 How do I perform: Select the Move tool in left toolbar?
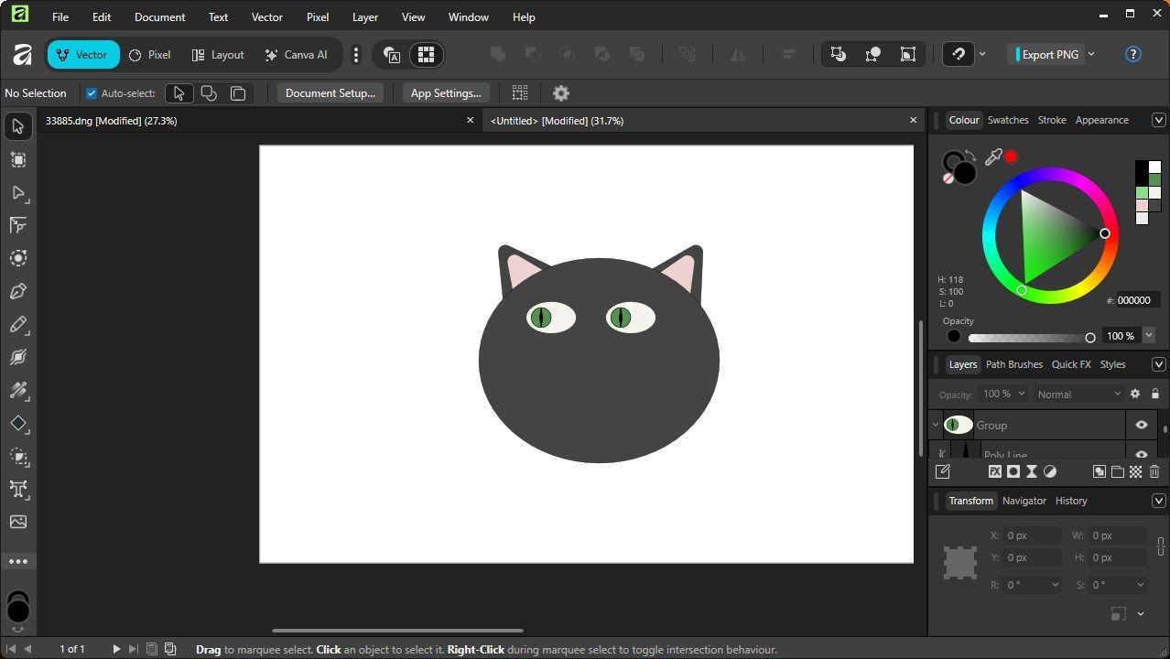(18, 126)
